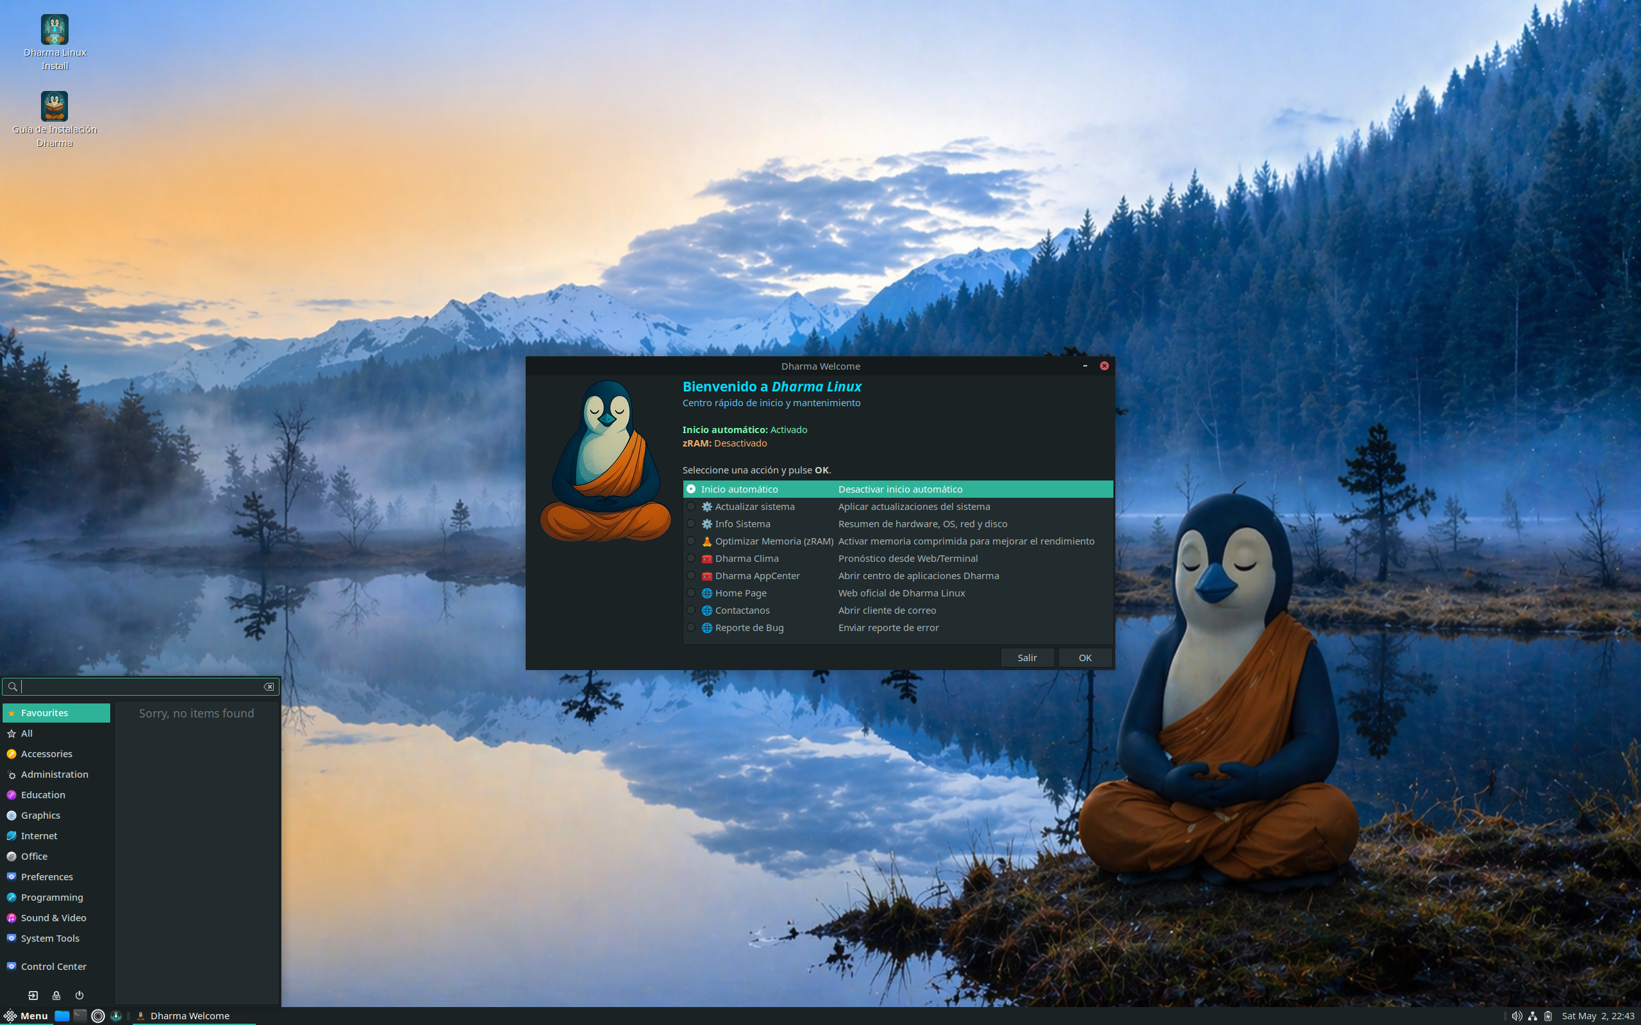The image size is (1641, 1025).
Task: Open Control Center from the menu
Action: 56,966
